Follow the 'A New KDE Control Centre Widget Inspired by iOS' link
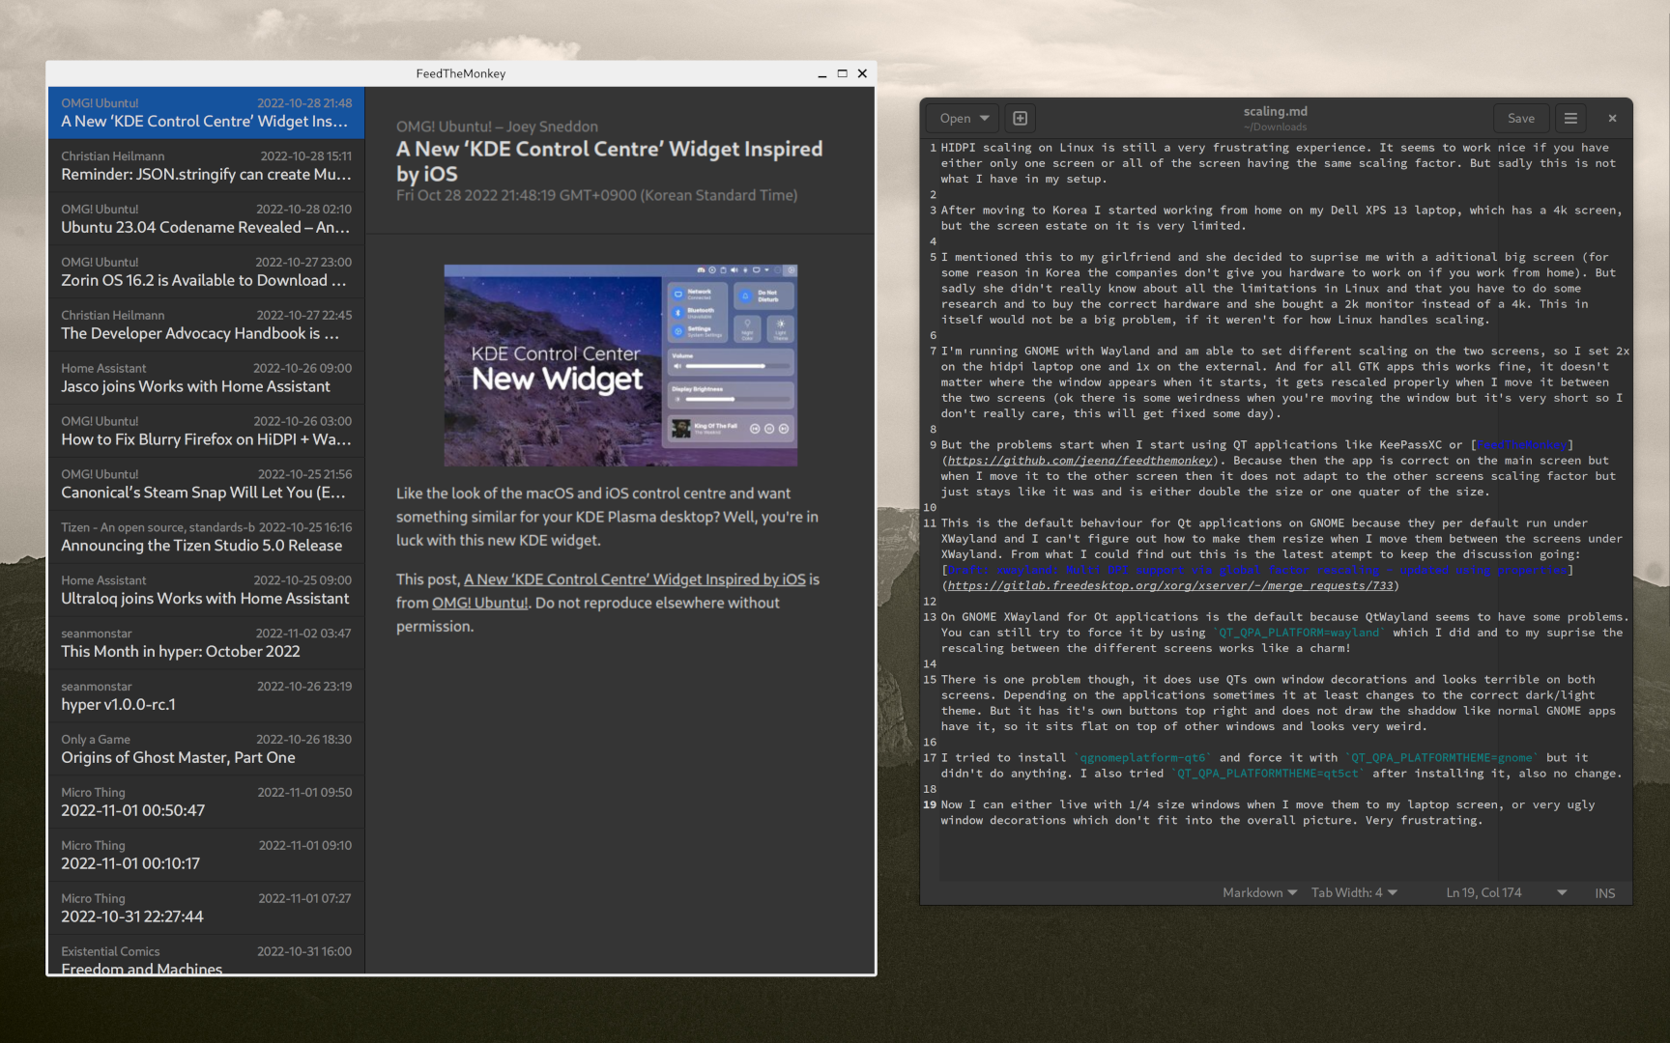The image size is (1670, 1043). 634,579
